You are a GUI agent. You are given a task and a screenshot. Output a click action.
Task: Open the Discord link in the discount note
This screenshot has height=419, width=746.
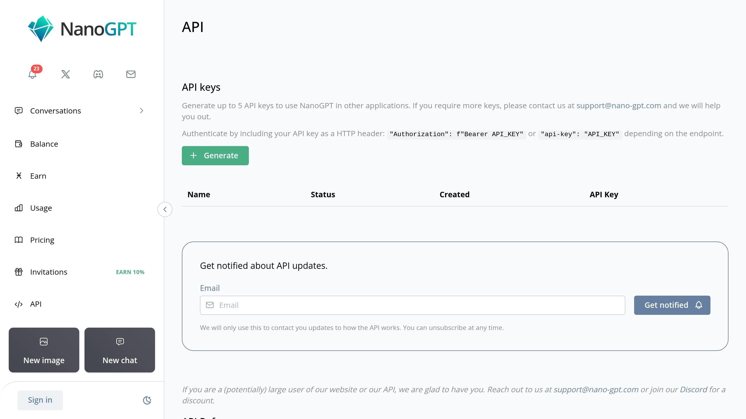point(694,390)
